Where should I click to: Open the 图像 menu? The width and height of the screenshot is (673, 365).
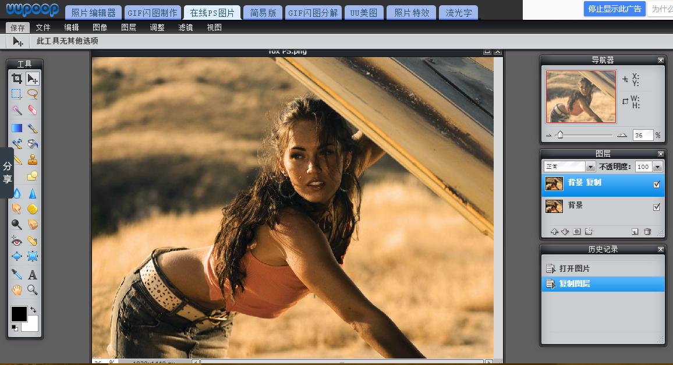coord(100,27)
